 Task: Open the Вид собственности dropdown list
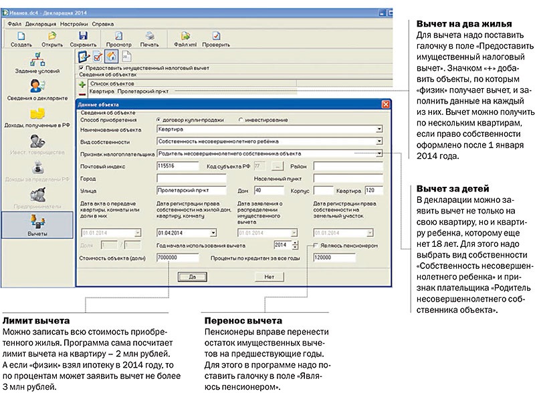pyautogui.click(x=379, y=142)
